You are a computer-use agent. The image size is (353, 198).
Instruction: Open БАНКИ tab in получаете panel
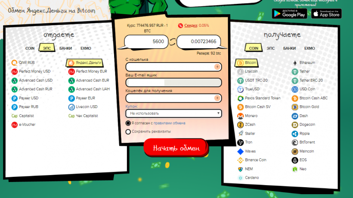[289, 48]
